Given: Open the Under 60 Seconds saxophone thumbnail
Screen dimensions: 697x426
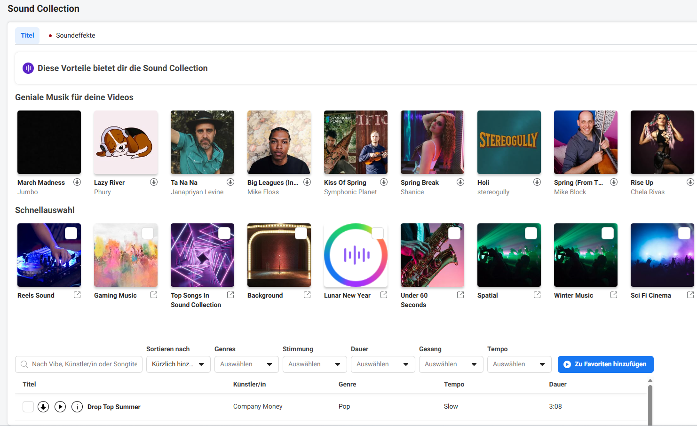Looking at the screenshot, I should [x=432, y=255].
